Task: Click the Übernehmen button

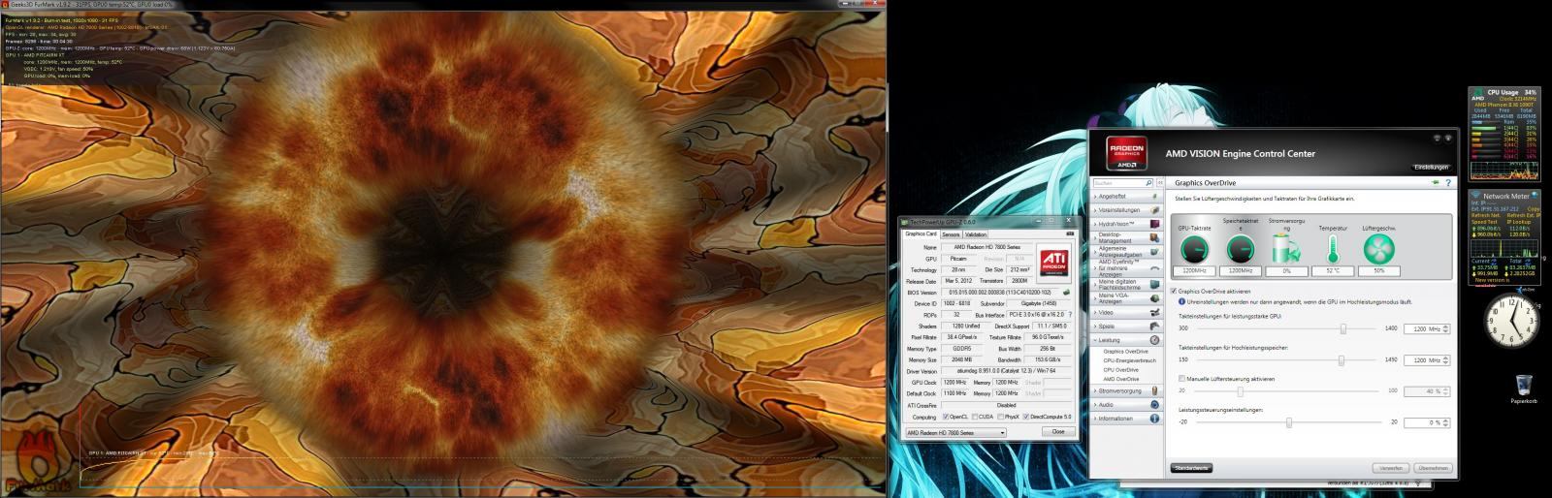Action: (1432, 468)
